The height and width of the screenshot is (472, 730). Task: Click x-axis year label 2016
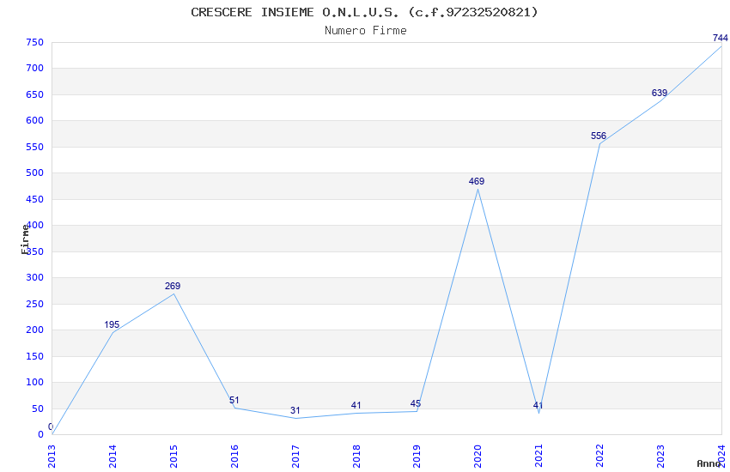point(234,457)
